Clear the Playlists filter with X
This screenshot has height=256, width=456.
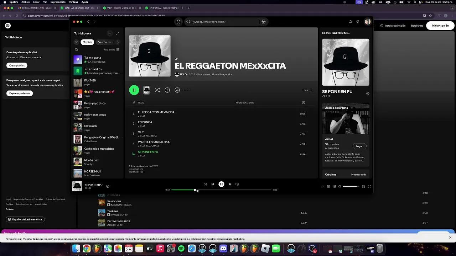[76, 42]
